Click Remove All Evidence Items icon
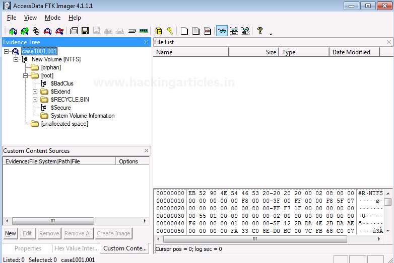The width and height of the screenshot is (394, 263). pos(59,31)
